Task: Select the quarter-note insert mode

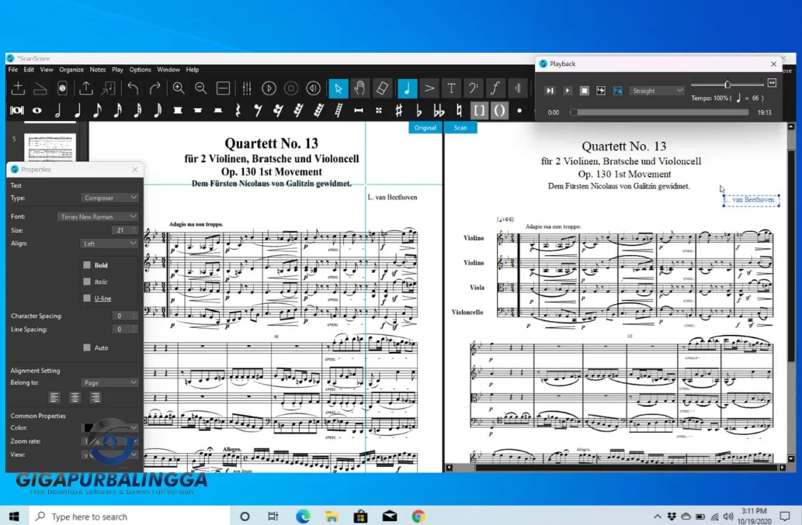Action: [x=407, y=88]
